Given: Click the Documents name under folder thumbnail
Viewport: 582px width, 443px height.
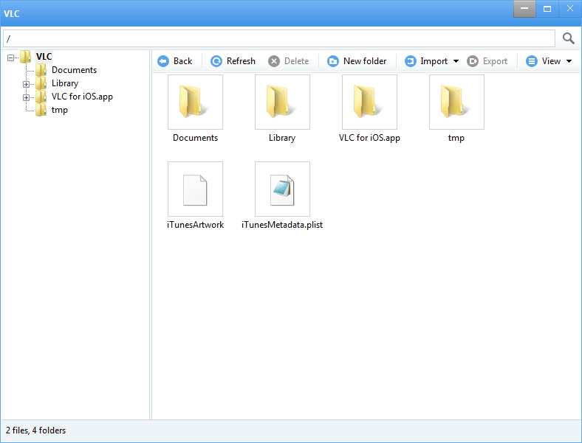Looking at the screenshot, I should tap(195, 138).
